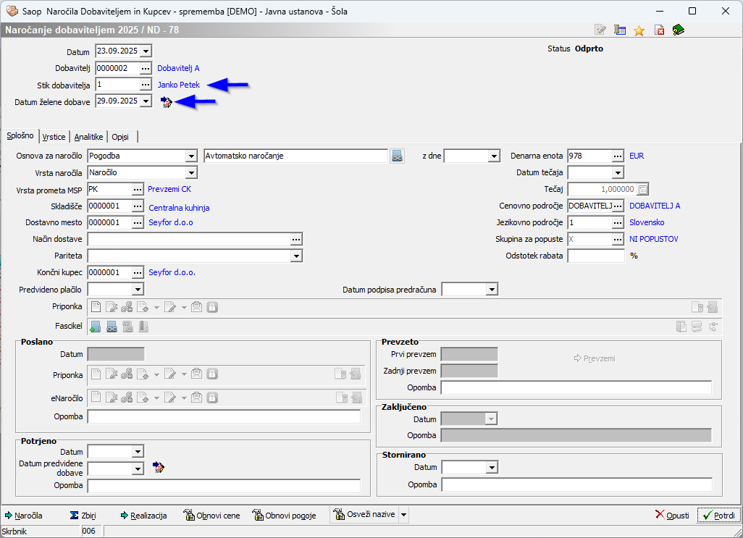Screen dimensions: 743x538
Task: Expand the z dne date dropdown
Action: (x=494, y=156)
